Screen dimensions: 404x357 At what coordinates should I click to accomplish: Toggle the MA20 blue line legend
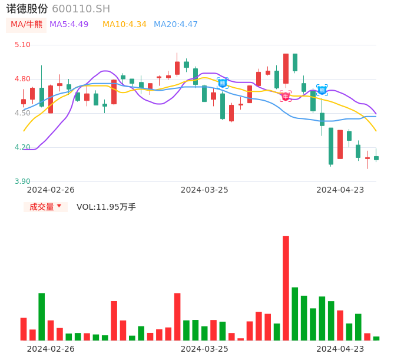coord(175,24)
